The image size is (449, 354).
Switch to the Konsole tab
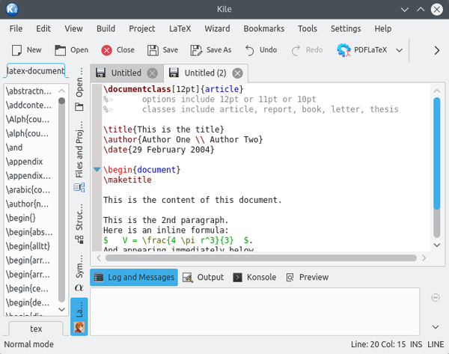coord(254,277)
